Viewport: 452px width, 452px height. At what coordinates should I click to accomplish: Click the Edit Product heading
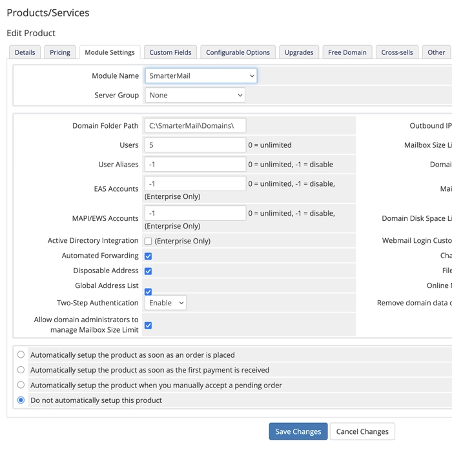point(31,33)
